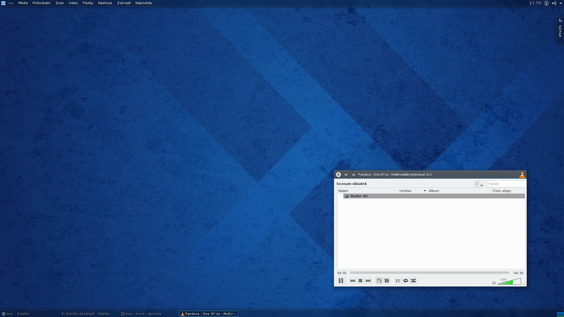Viewport: 564px width, 317px height.
Task: Grab the VLC window resize grip
Action: 524,284
